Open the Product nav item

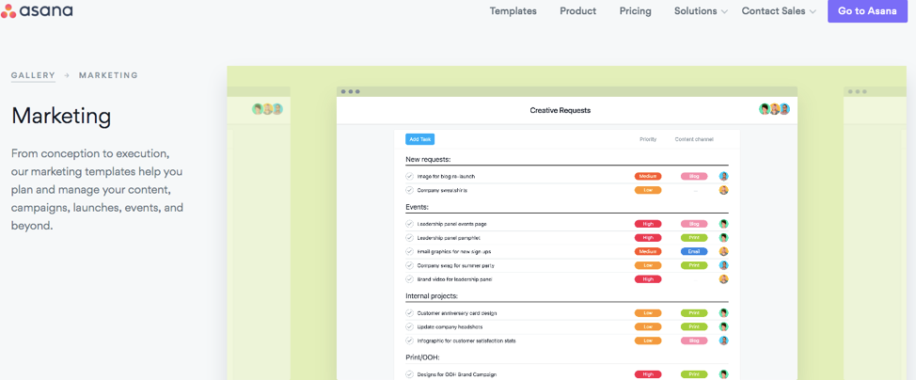[x=577, y=11]
